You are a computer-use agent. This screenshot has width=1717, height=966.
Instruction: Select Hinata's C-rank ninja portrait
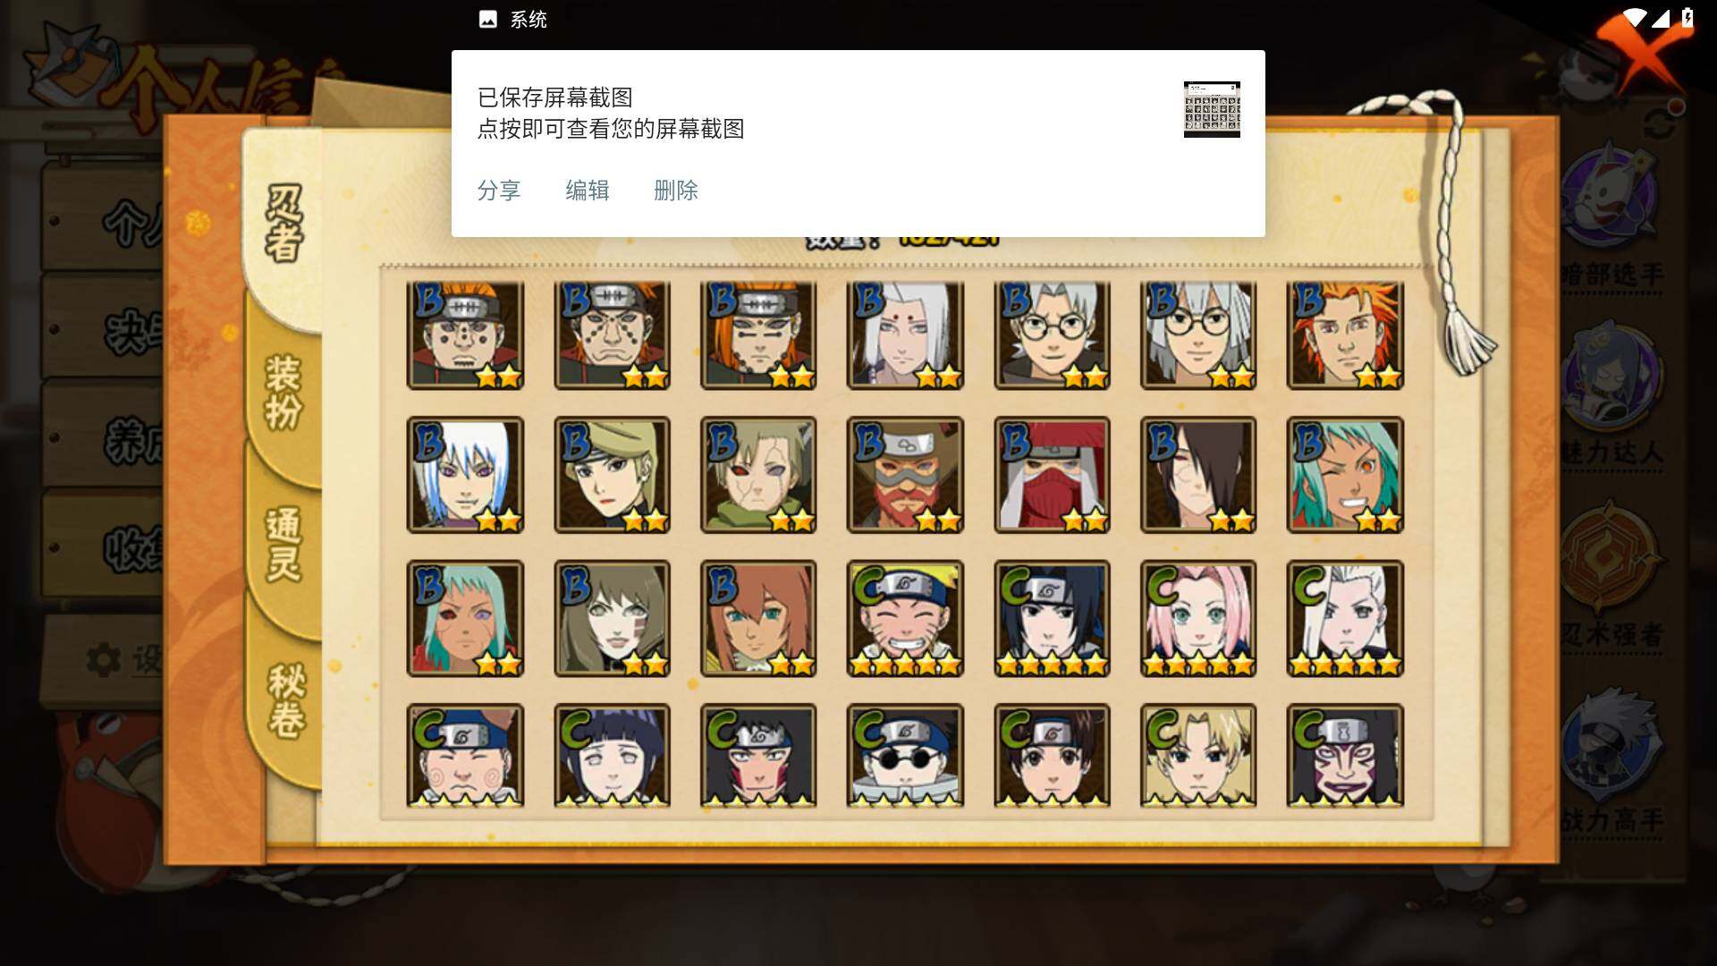pyautogui.click(x=612, y=757)
